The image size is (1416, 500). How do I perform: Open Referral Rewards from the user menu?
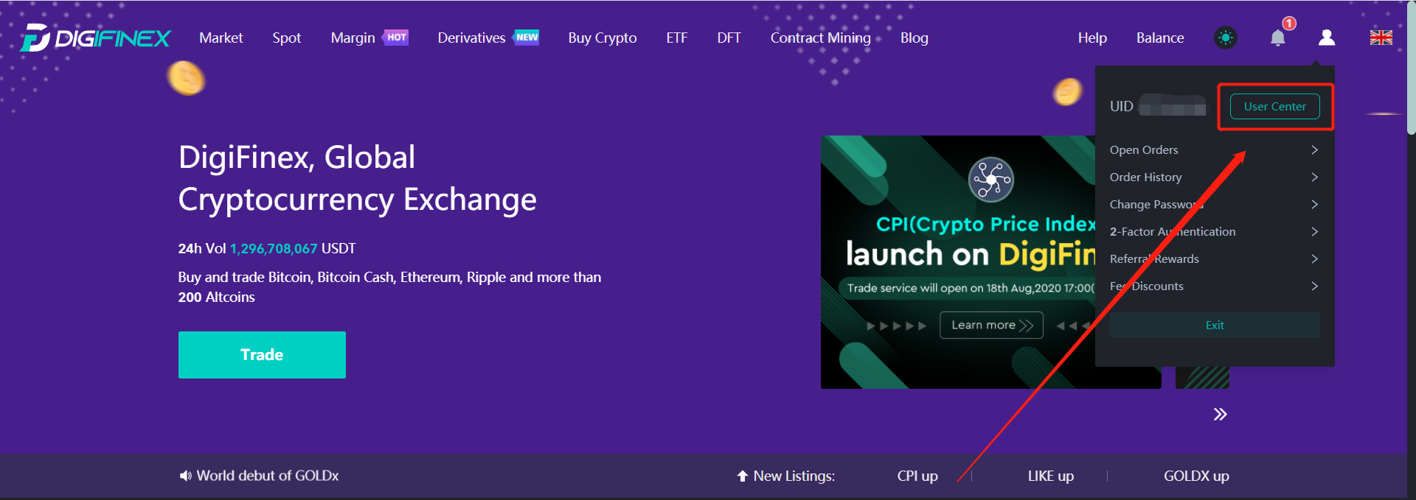(x=1154, y=258)
